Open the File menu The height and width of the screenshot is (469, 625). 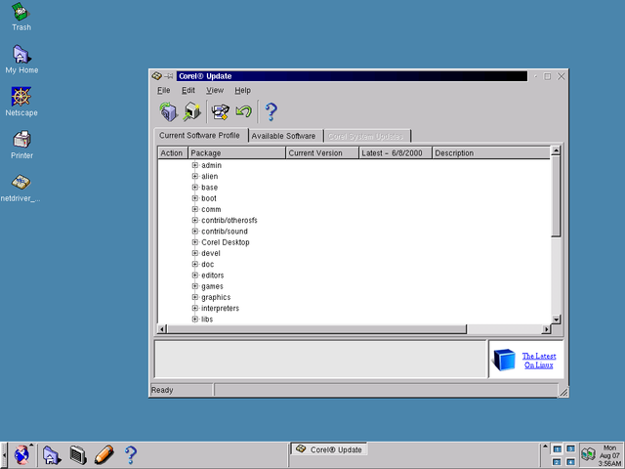163,91
